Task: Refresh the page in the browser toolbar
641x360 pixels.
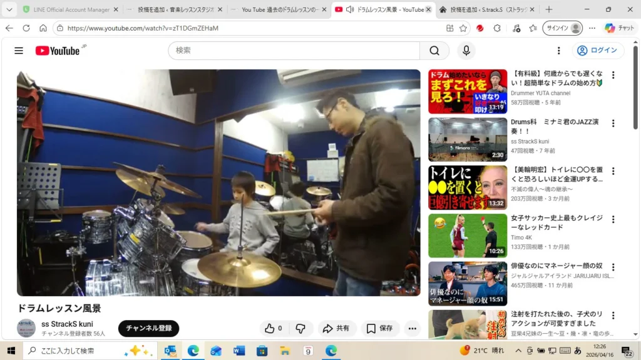Action: tap(26, 28)
